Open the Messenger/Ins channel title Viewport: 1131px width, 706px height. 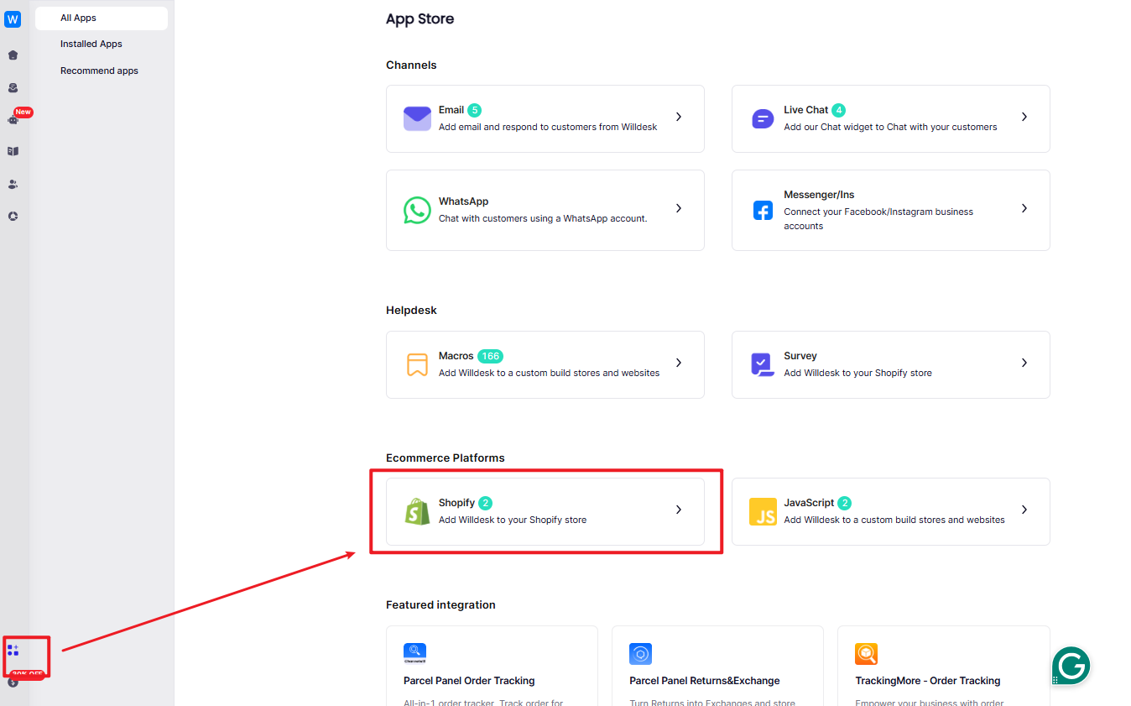coord(819,195)
